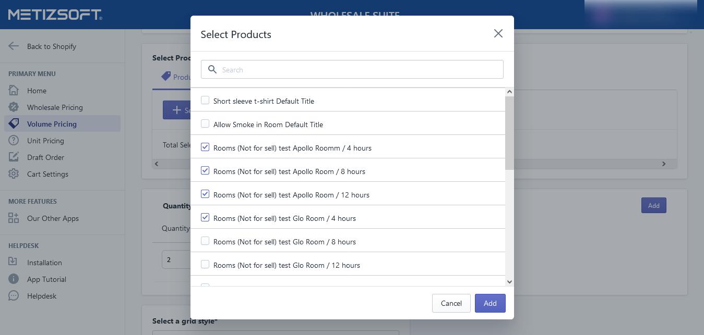The width and height of the screenshot is (704, 335).
Task: Click the Draft Order edit icon
Action: pyautogui.click(x=14, y=157)
